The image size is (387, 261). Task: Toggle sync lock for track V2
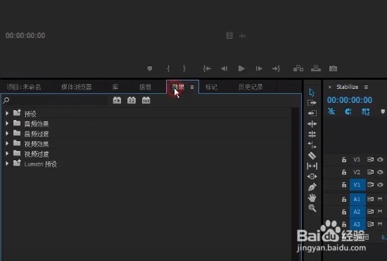tap(370, 172)
